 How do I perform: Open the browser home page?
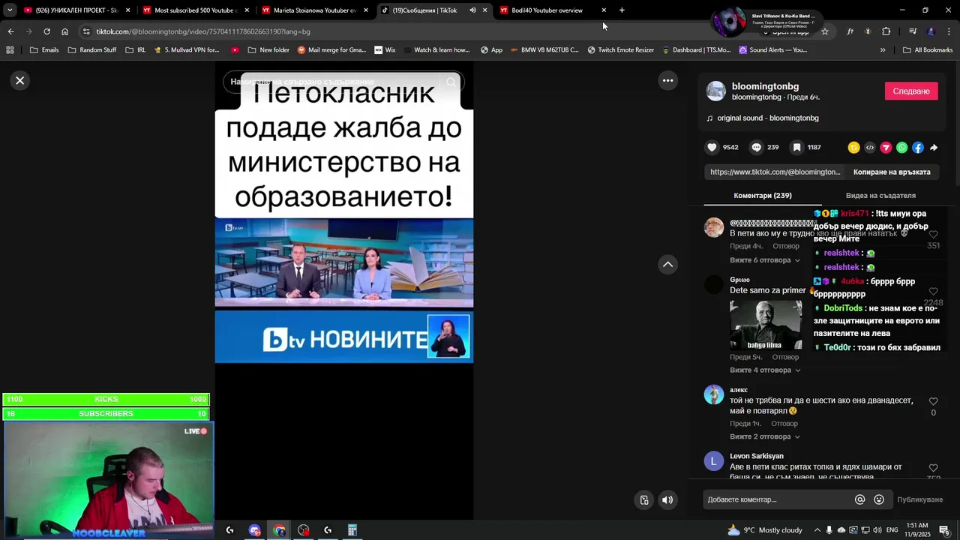pyautogui.click(x=65, y=31)
